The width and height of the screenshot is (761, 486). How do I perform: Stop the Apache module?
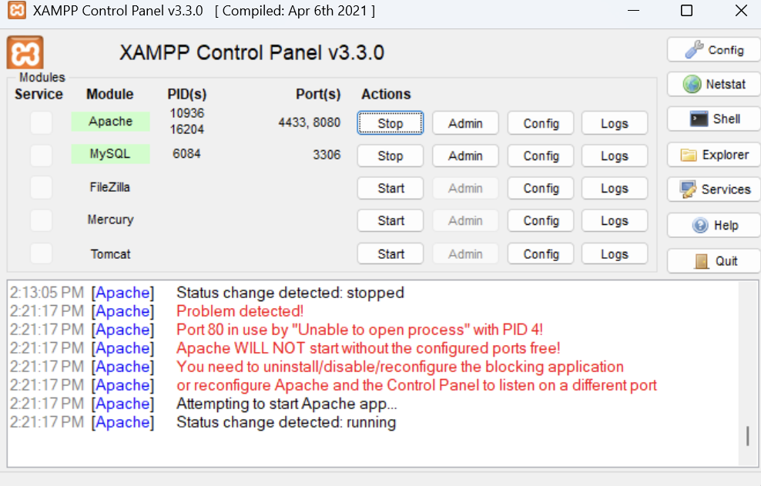tap(391, 123)
